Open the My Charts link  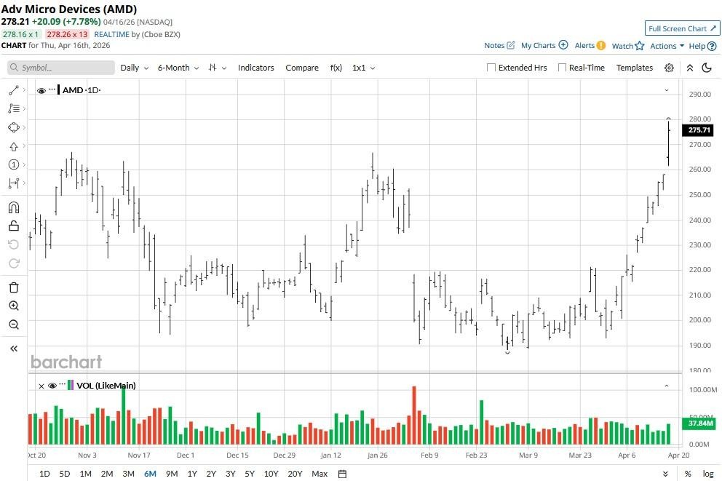coord(539,45)
